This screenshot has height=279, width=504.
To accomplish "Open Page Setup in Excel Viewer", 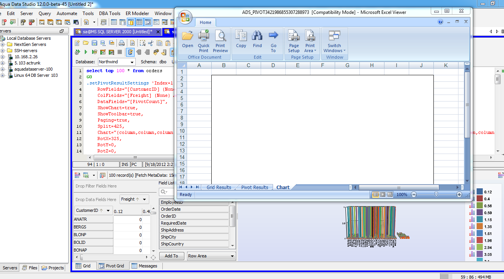I will 294,41.
